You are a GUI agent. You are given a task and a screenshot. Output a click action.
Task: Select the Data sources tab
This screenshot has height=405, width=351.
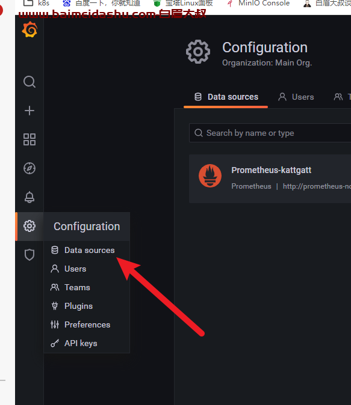(226, 97)
